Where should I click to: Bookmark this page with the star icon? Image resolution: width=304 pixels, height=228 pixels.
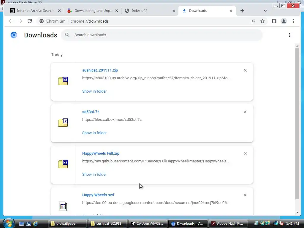click(262, 21)
